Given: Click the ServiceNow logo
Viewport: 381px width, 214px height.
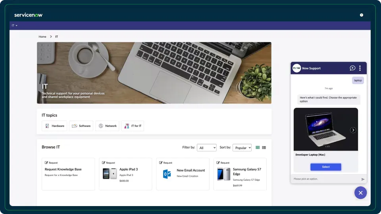Looking at the screenshot, I should pyautogui.click(x=28, y=15).
